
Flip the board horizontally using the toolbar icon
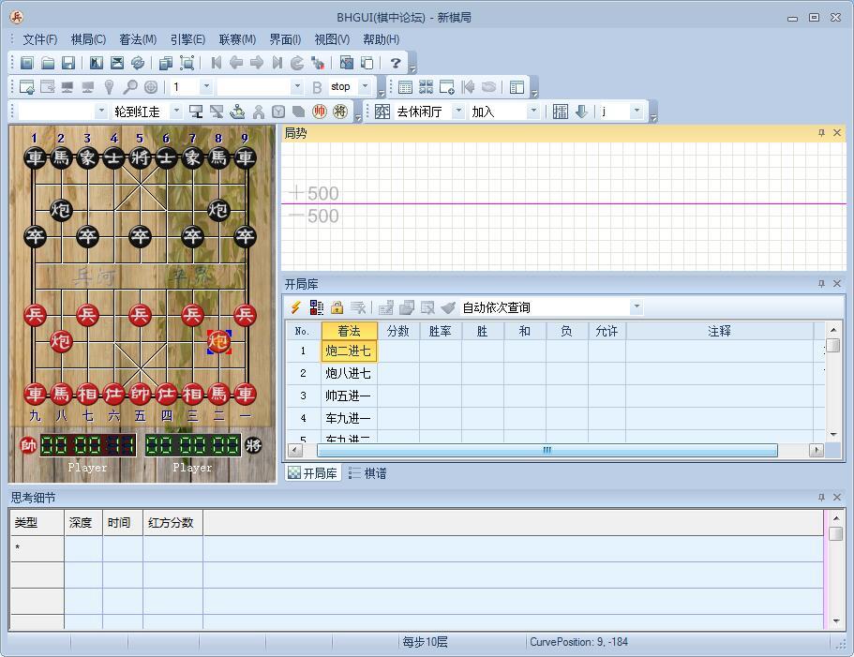[97, 63]
